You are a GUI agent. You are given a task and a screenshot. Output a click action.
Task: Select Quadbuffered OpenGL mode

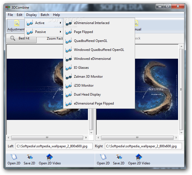99,41
